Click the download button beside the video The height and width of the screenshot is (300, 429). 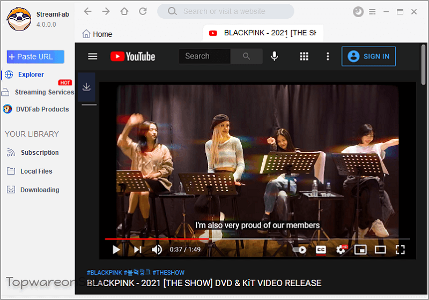pyautogui.click(x=86, y=87)
